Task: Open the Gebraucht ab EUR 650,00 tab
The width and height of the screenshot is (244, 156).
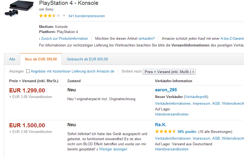Action: [x=87, y=59]
